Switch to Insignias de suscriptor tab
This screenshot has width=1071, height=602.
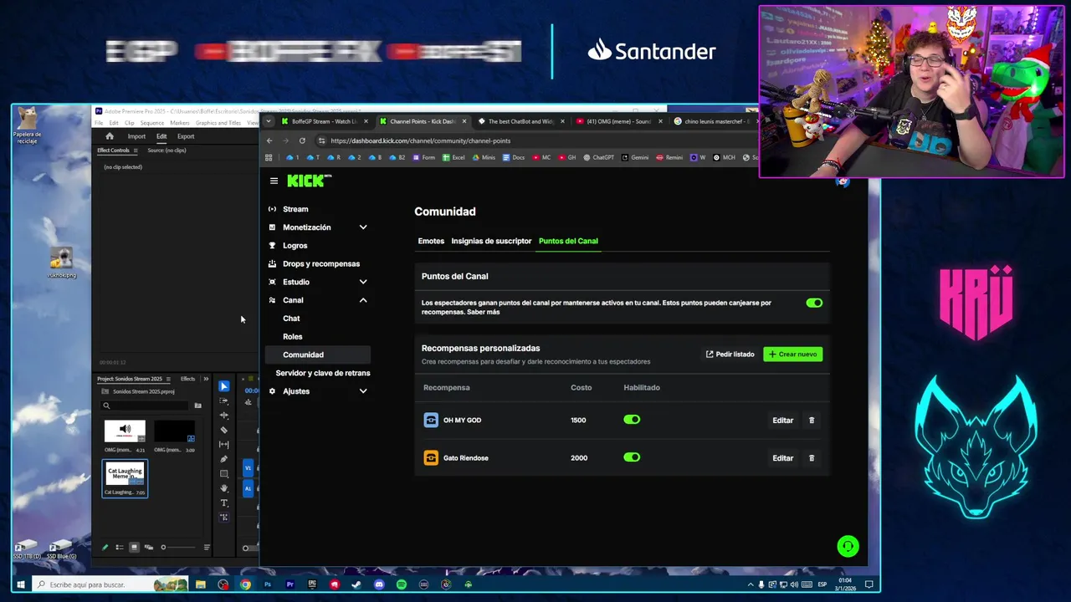point(491,241)
